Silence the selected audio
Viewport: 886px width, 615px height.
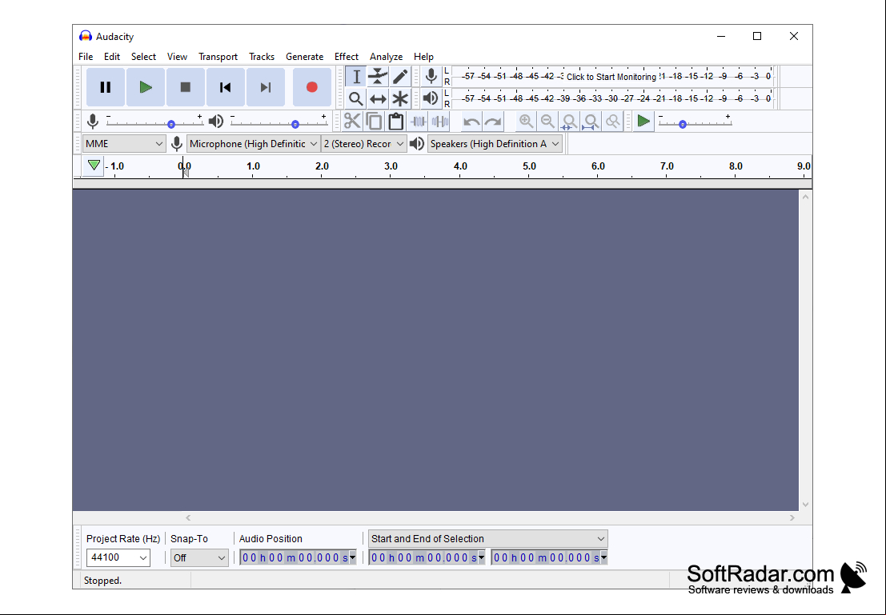point(439,122)
